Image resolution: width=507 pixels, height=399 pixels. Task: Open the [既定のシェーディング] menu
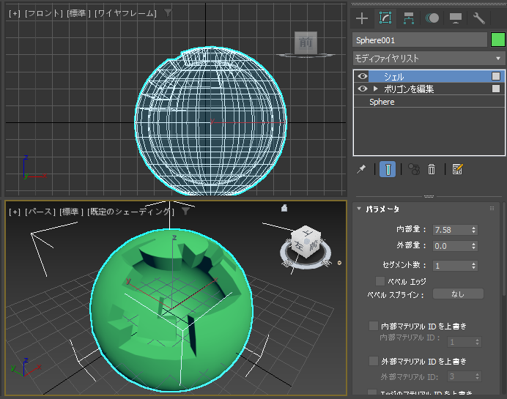coord(130,212)
